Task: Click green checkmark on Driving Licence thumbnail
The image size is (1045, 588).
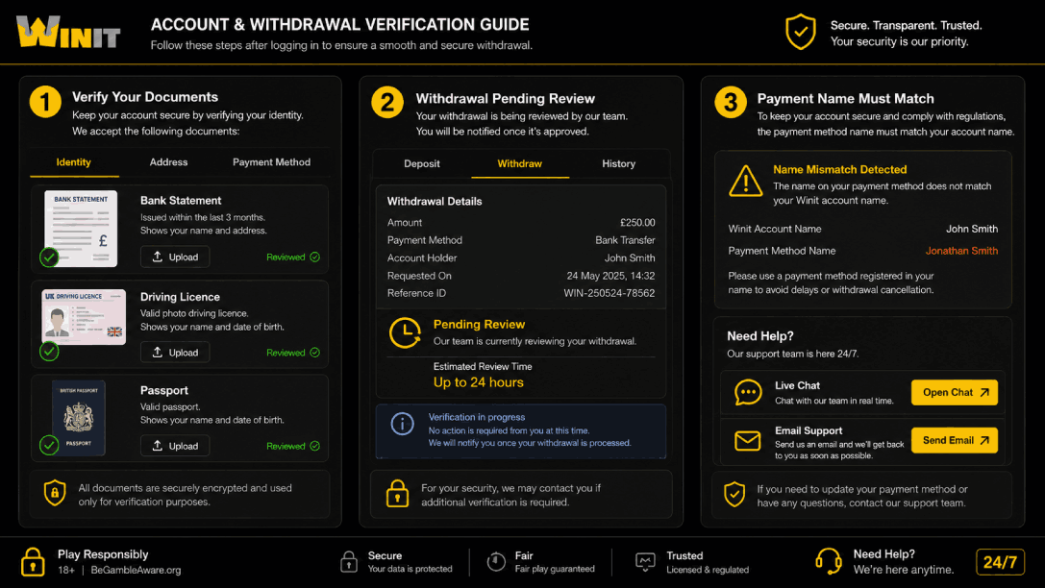Action: pos(49,351)
